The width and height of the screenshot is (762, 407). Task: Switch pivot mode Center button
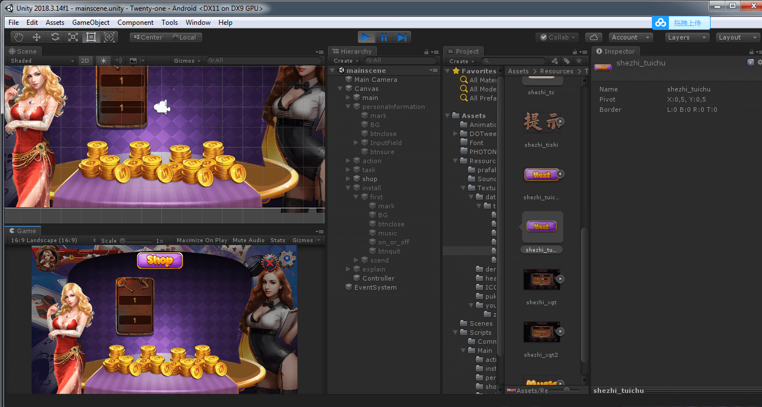(147, 37)
